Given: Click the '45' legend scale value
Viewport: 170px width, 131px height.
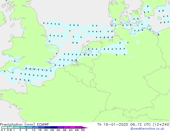Looking at the screenshot, I should coord(77,130).
